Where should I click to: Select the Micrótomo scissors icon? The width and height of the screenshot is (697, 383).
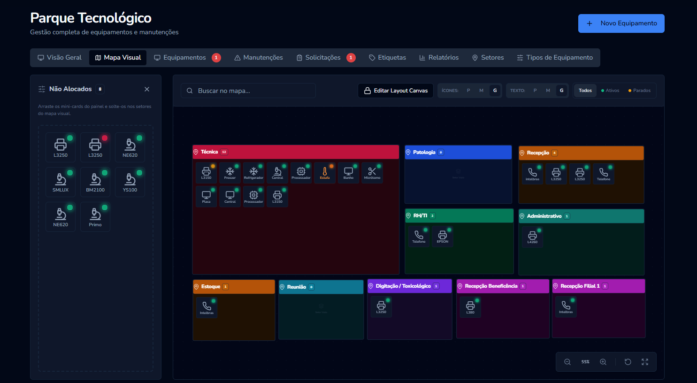(x=372, y=173)
